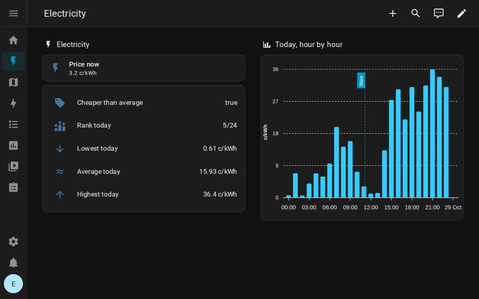Open the assistant chat icon
Viewport: 479px width, 299px height.
439,14
